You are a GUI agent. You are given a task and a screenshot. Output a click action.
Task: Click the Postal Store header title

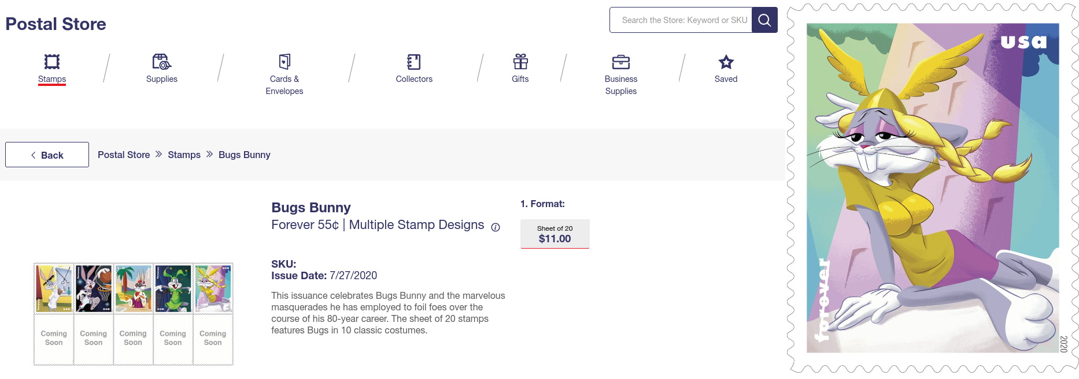[56, 24]
